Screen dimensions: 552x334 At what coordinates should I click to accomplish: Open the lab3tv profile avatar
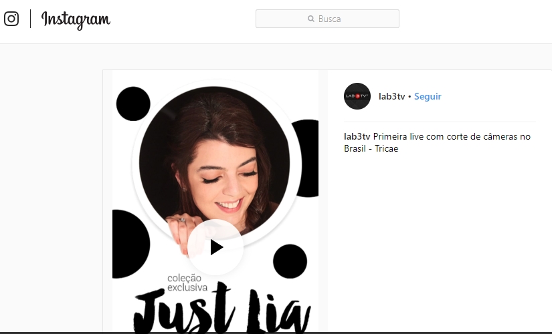click(x=357, y=96)
